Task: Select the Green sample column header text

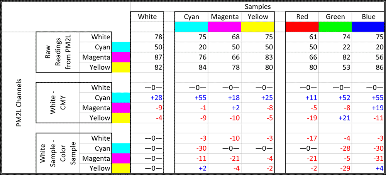Action: click(335, 17)
